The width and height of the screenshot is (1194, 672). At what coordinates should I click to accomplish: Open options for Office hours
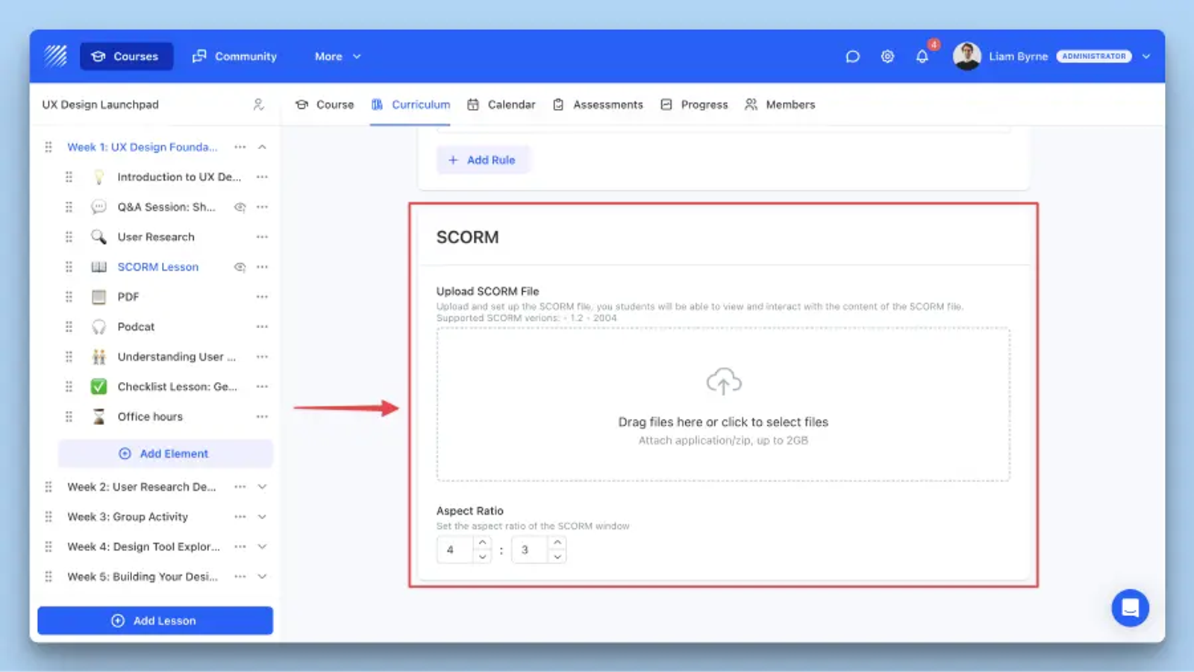click(x=262, y=416)
